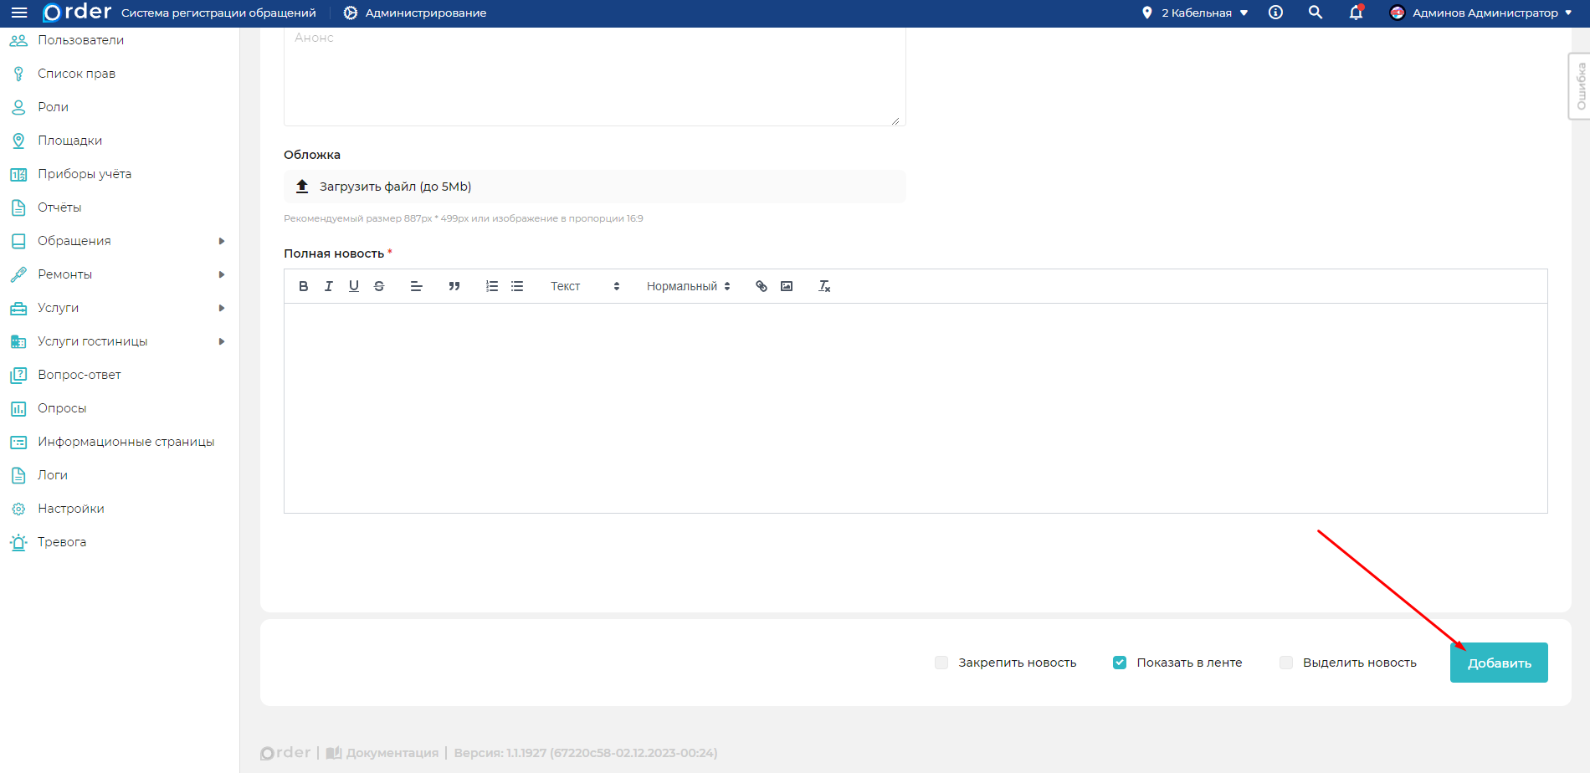Go to 'Настройки' in the sidebar
Image resolution: width=1590 pixels, height=773 pixels.
point(71,509)
